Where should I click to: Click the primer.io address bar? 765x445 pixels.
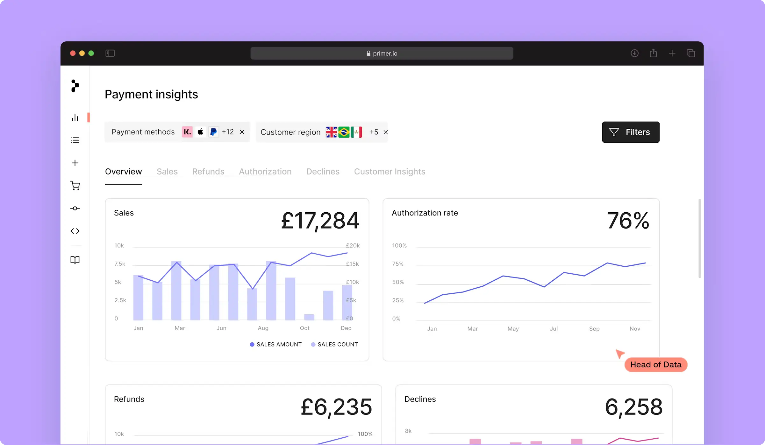382,53
